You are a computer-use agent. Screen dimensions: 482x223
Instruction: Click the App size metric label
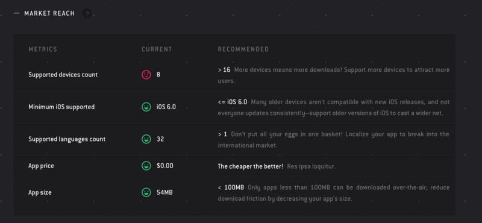[x=40, y=192]
